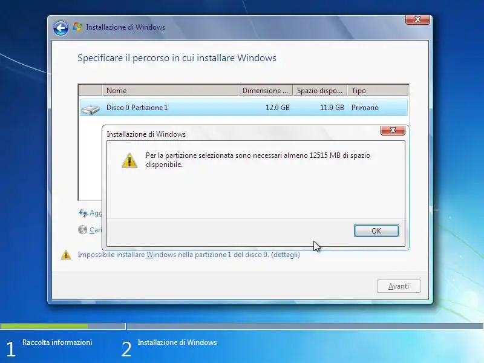Click the Aggiorna refresh icon

click(83, 213)
